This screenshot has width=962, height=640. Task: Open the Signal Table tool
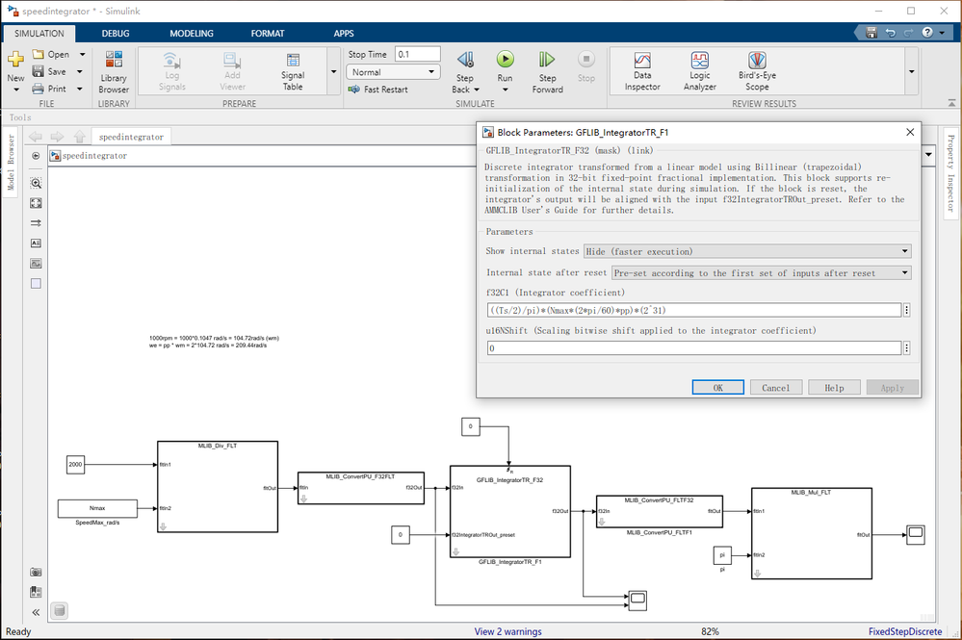293,72
